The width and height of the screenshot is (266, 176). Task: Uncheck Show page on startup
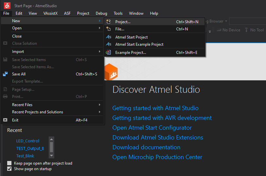click(9, 169)
